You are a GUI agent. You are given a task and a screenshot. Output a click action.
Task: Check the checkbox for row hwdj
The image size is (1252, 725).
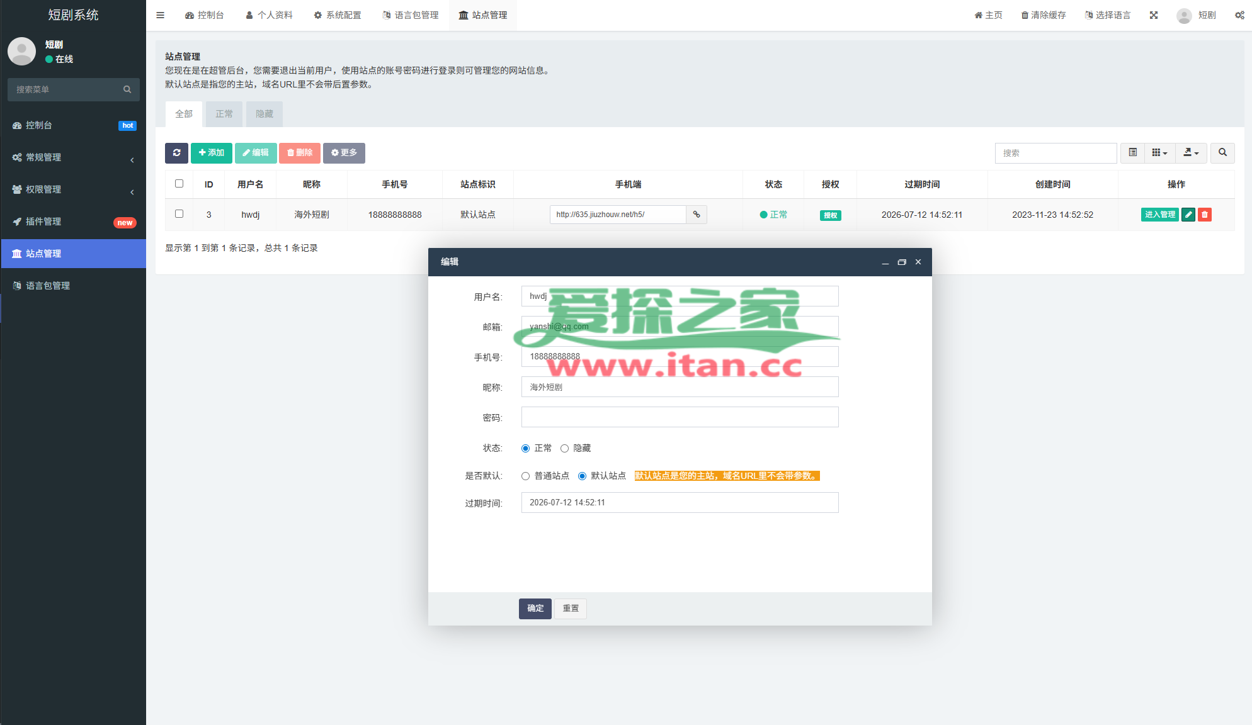[179, 214]
